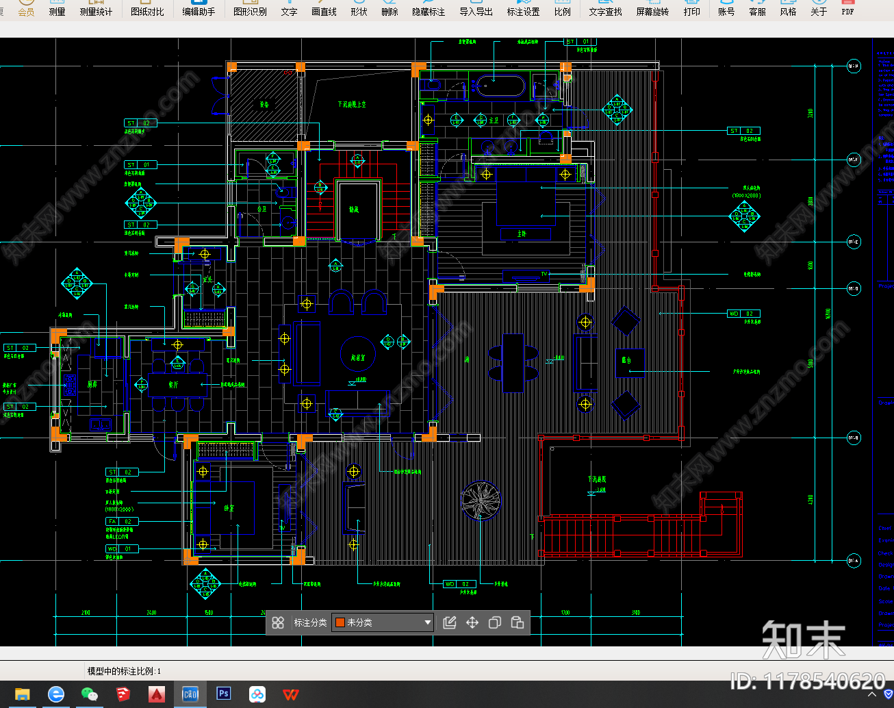Click the paste annotation icon

[518, 622]
